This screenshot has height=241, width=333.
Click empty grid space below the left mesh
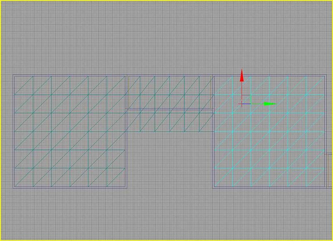[70, 213]
